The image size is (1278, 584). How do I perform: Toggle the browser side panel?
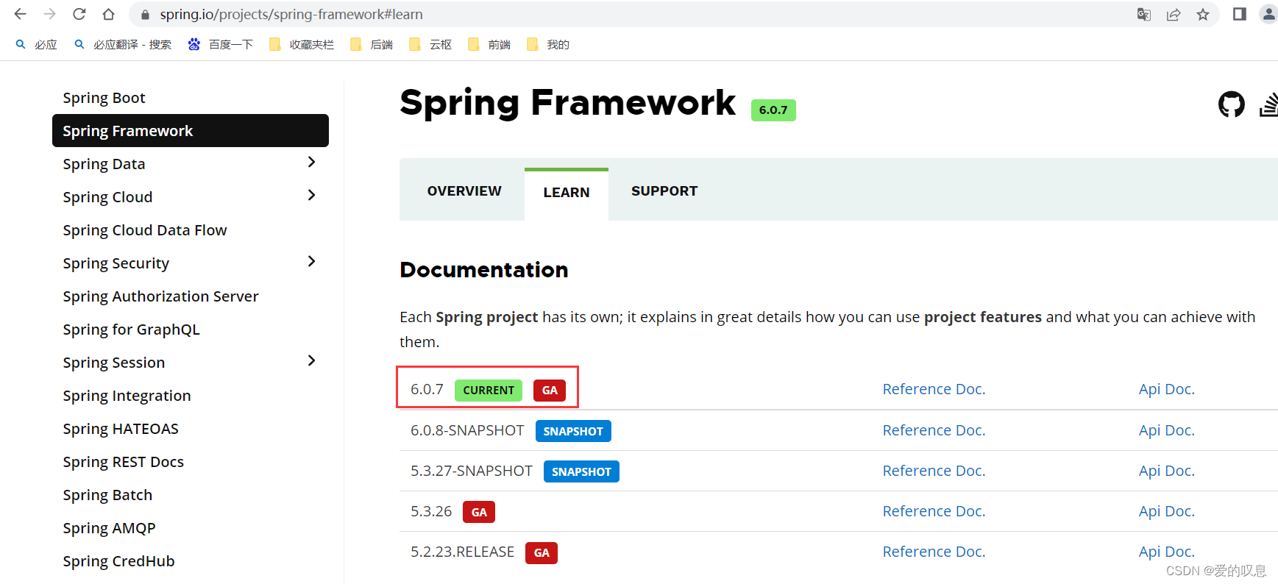1240,14
